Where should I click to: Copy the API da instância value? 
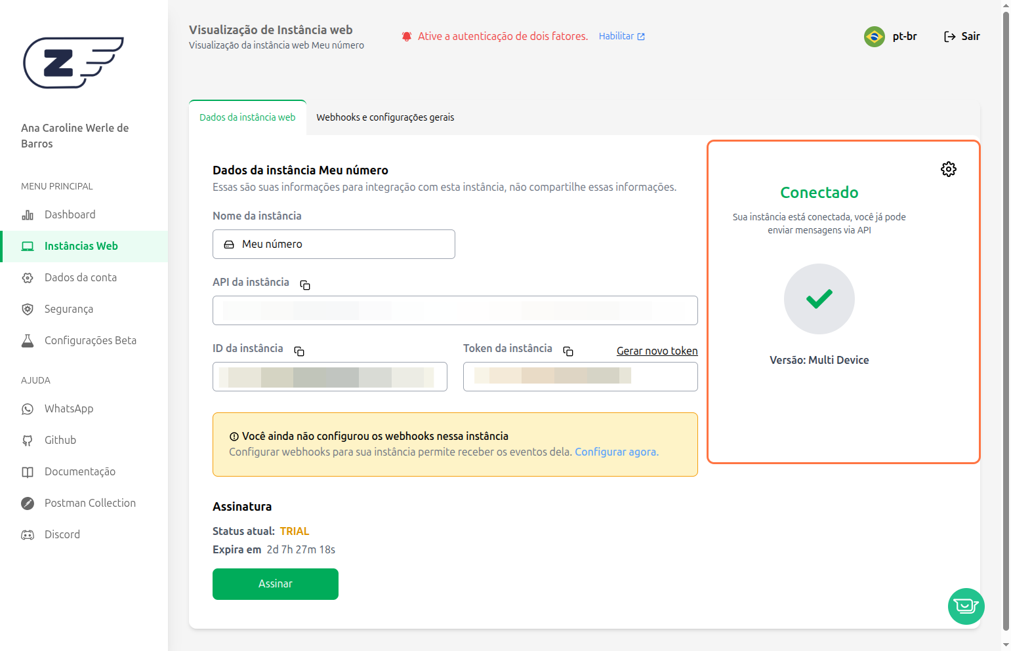305,285
